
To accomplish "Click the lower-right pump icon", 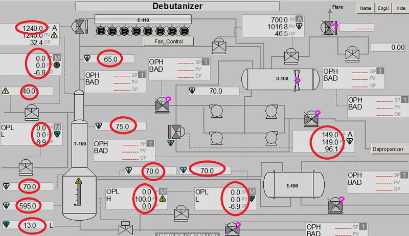I will [271, 138].
